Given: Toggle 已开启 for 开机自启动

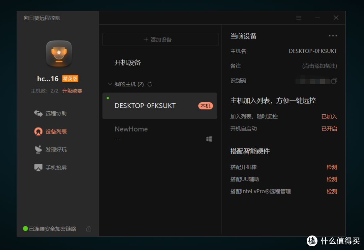Looking at the screenshot, I should point(329,129).
